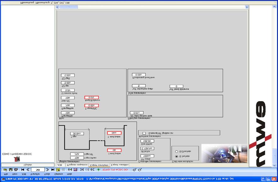This screenshot has height=182, width=278.
Task: Click the WF retraction path field
Action: click(x=139, y=86)
